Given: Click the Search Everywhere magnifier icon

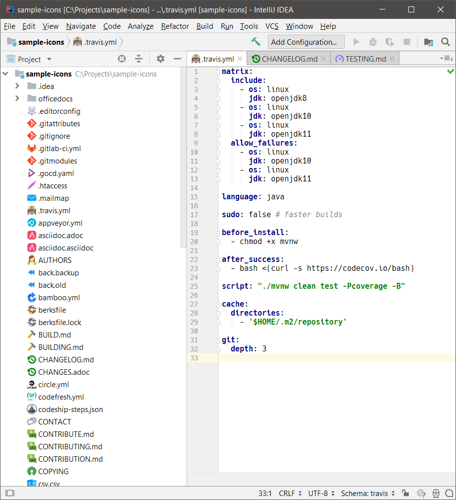Looking at the screenshot, I should [x=445, y=42].
